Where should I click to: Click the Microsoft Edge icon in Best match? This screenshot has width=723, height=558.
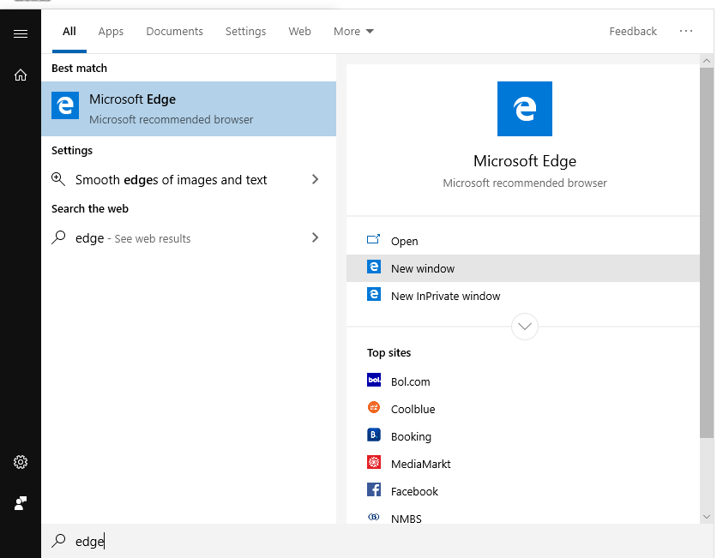click(x=65, y=105)
